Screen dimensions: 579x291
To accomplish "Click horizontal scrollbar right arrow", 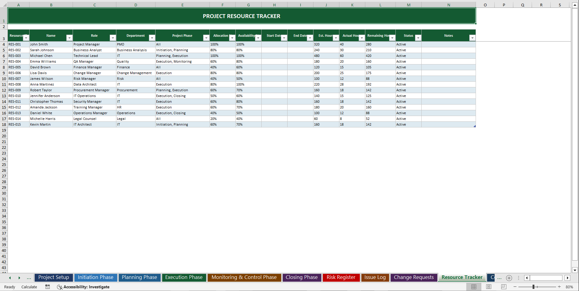I will (568, 278).
